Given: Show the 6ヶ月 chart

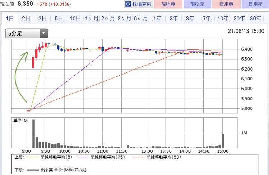Looking at the screenshot, I should pos(141,19).
